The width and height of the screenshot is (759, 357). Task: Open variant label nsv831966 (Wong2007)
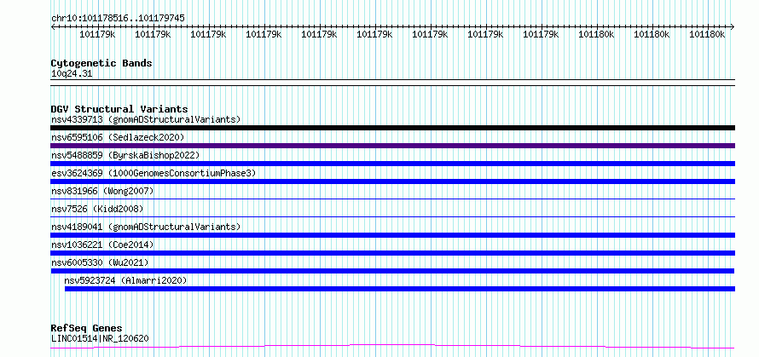click(x=102, y=191)
